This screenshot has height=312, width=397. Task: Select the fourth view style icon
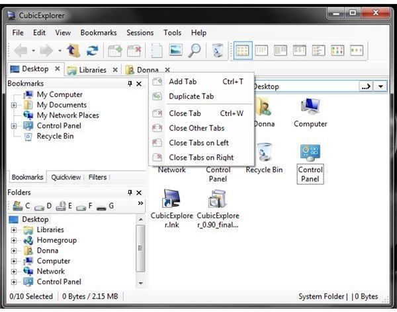pyautogui.click(x=299, y=50)
